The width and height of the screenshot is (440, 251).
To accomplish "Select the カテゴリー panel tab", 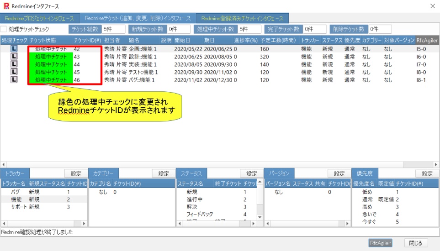I will coord(103,173).
